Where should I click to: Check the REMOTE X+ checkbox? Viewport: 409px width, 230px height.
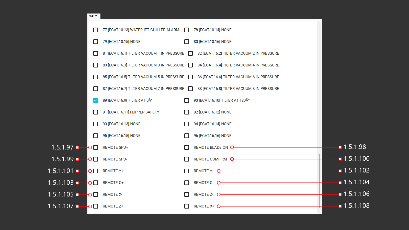pyautogui.click(x=187, y=206)
